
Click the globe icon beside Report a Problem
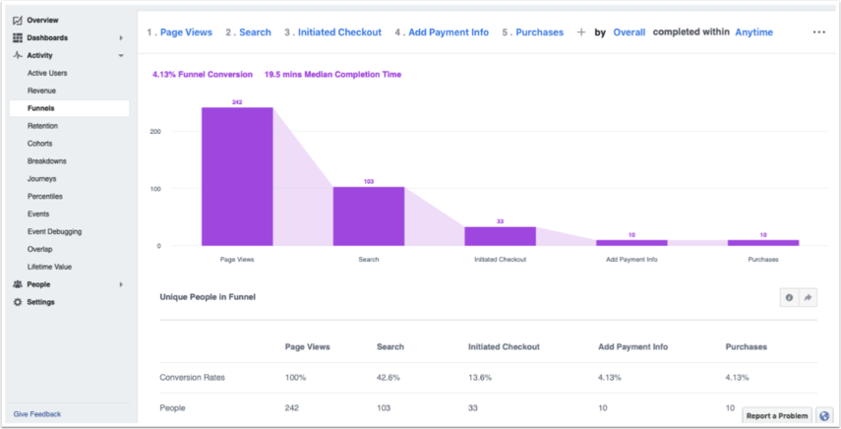click(824, 416)
